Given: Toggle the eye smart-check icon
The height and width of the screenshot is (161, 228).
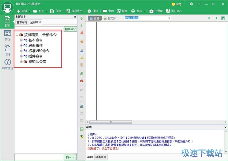Looking at the screenshot, I should pyautogui.click(x=82, y=136).
